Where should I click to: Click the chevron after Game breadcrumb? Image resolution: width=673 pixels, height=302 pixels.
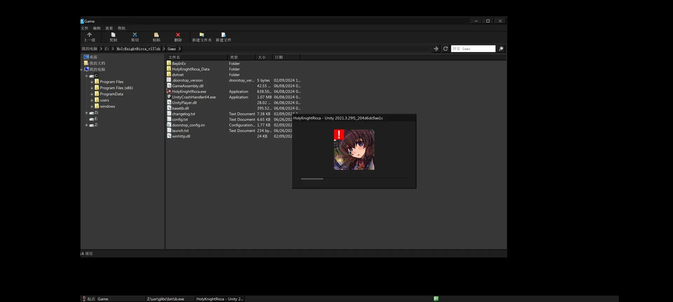point(180,49)
